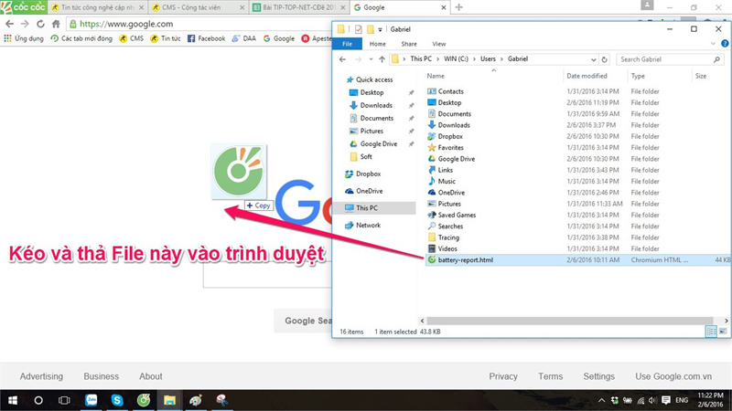The image size is (732, 411).
Task: Switch to the CMS - Cộng tác viên tab
Action: [x=191, y=7]
